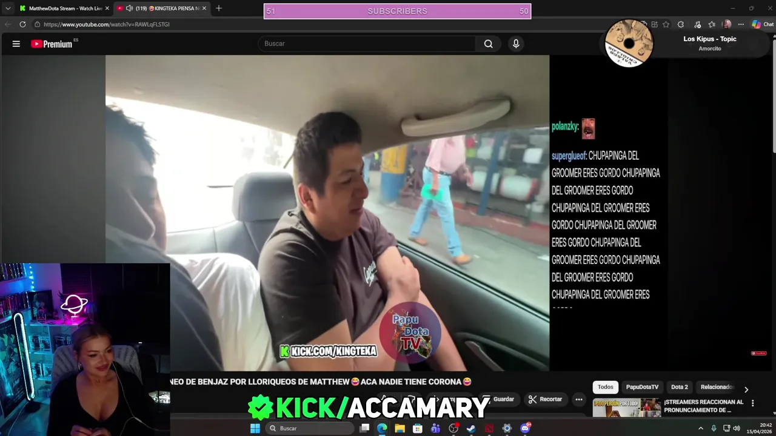Close the MatthewDota Stream tab
This screenshot has width=776, height=436.
[x=107, y=8]
